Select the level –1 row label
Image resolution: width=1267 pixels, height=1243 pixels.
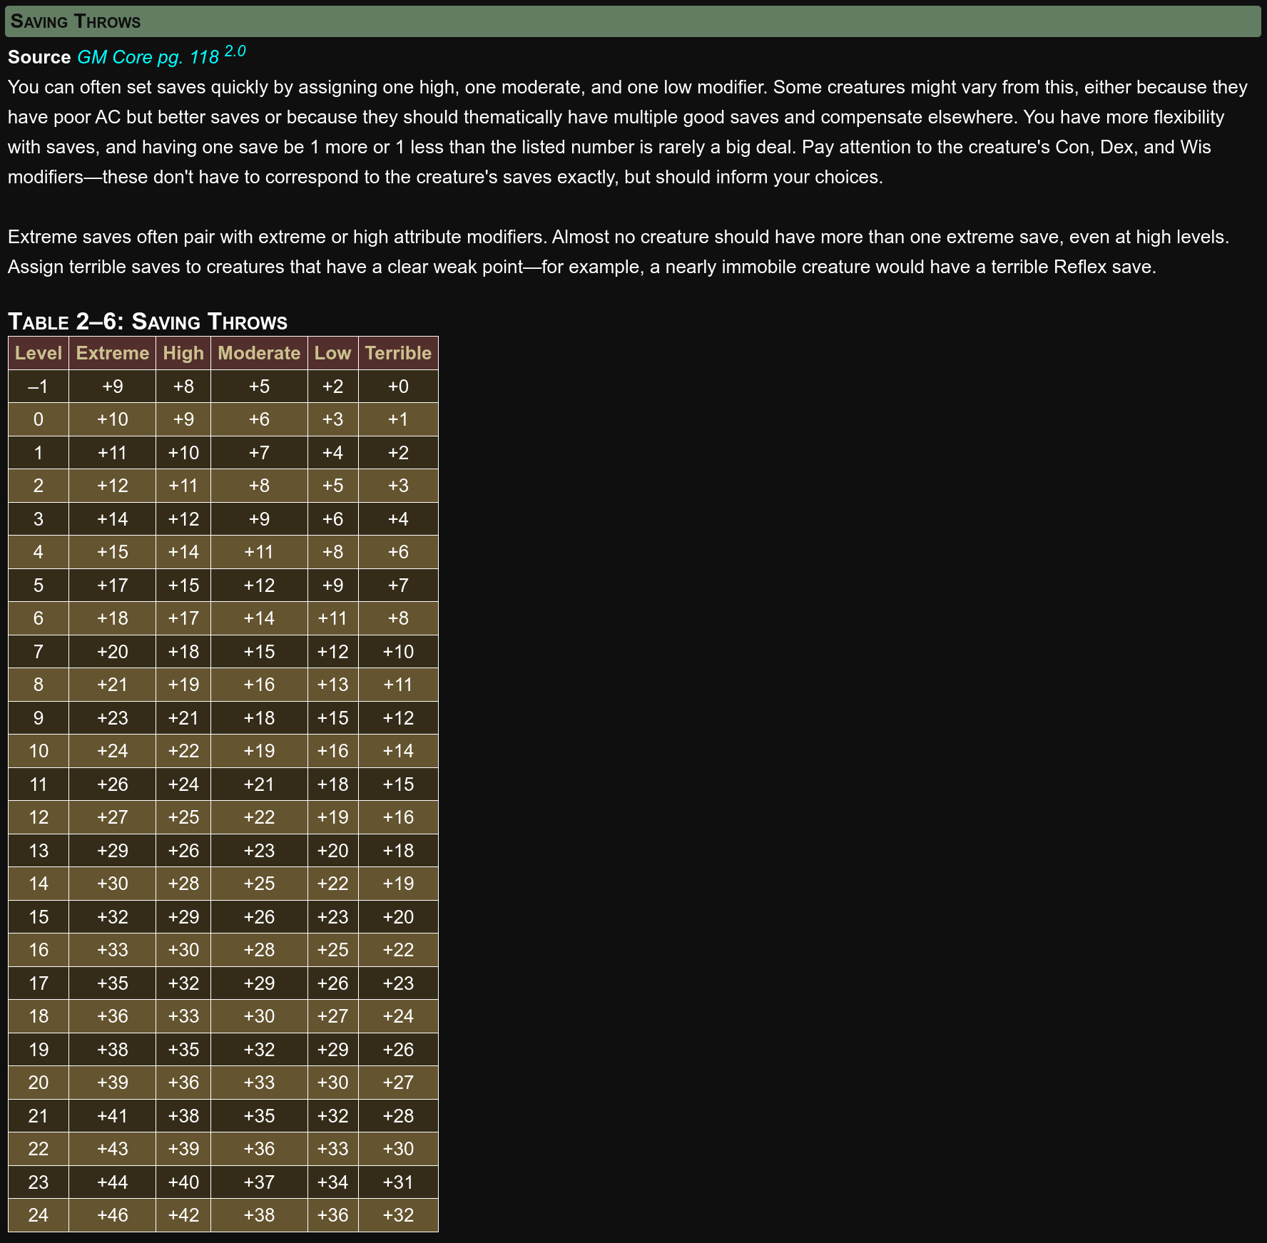click(x=39, y=387)
